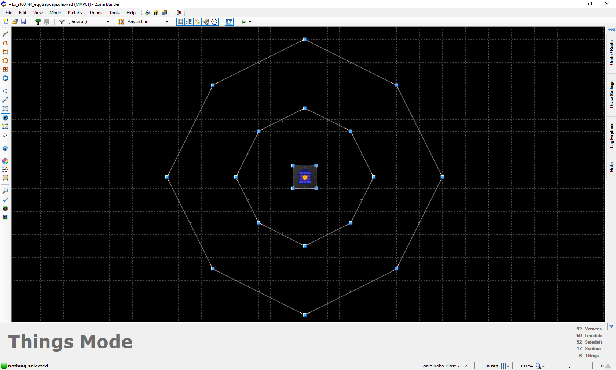The width and height of the screenshot is (616, 370).
Task: Toggle the circular target view button
Action: coord(214,22)
